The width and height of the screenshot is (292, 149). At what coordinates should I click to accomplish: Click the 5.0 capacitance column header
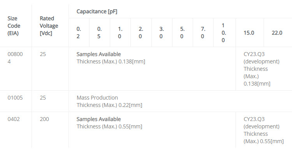click(x=182, y=33)
